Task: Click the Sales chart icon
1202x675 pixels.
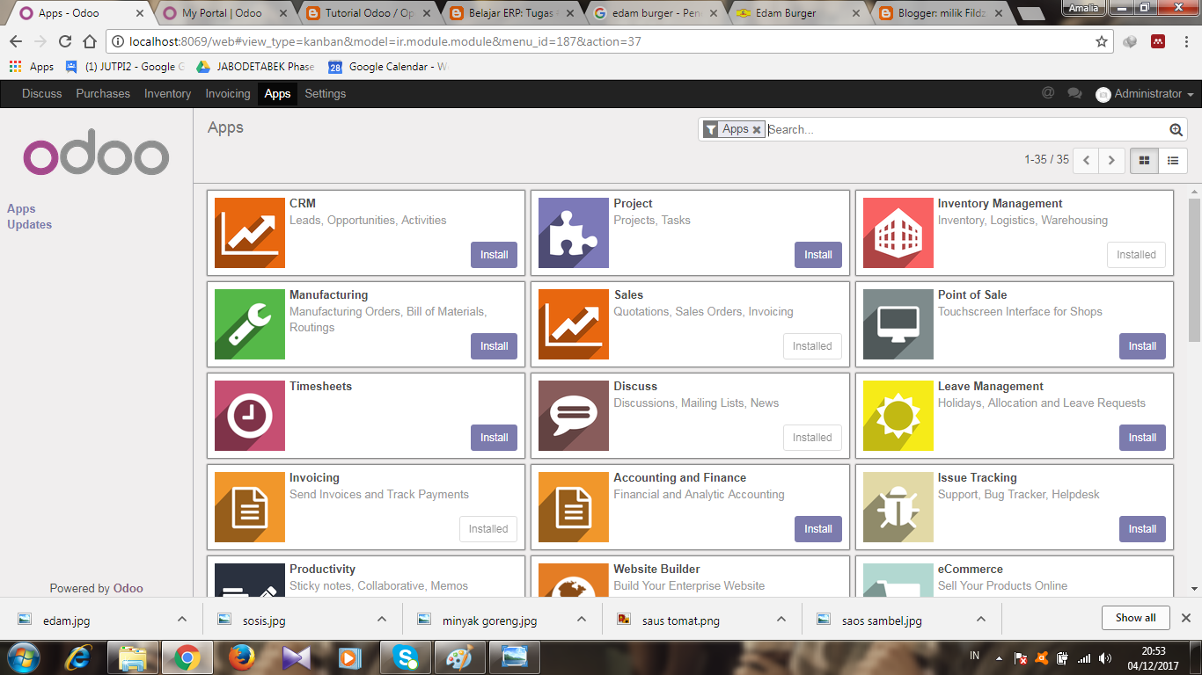Action: pyautogui.click(x=574, y=324)
